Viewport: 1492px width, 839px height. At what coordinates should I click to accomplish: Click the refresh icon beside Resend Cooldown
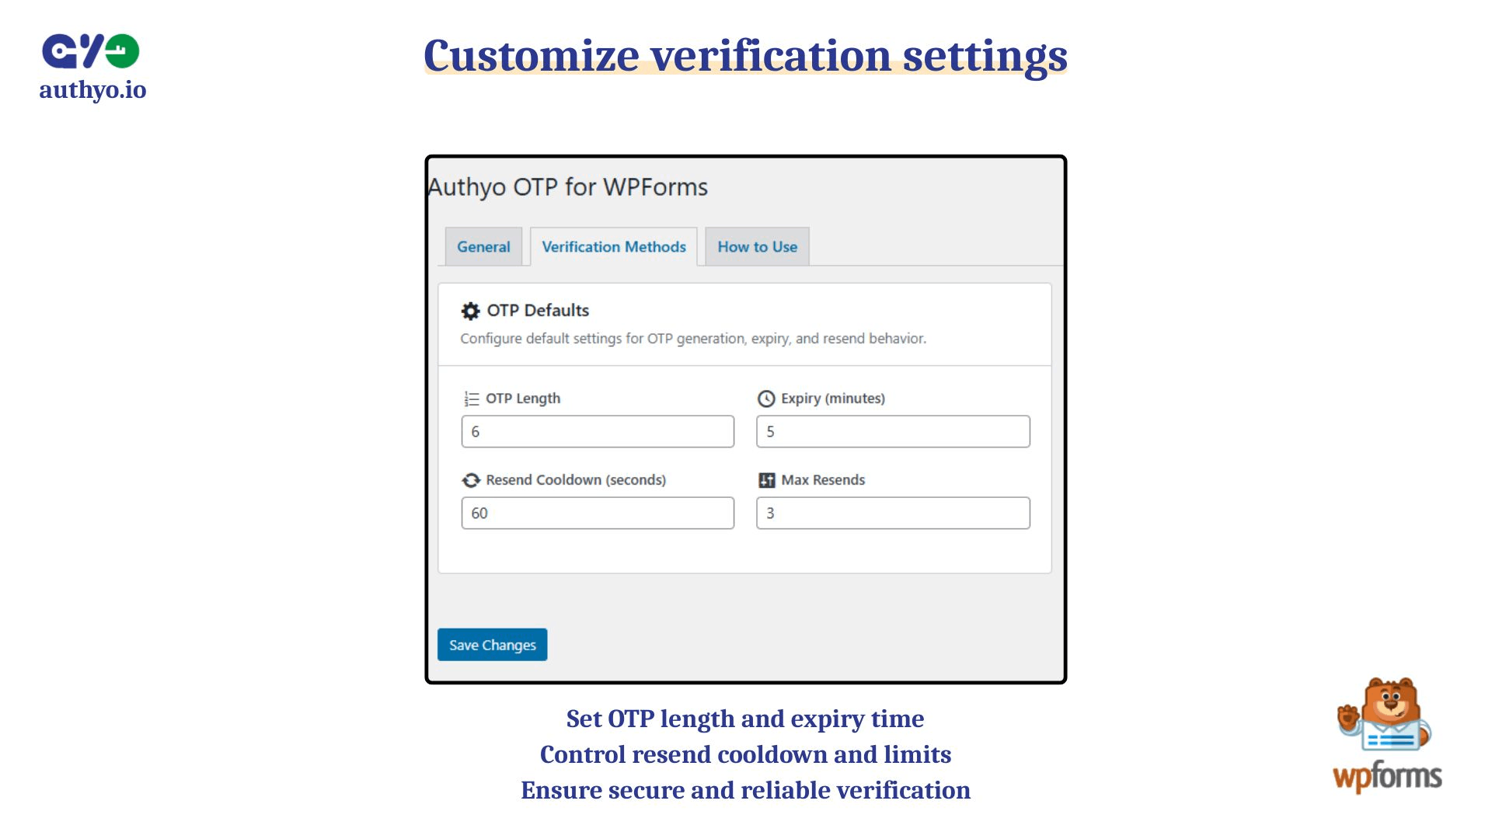pyautogui.click(x=471, y=479)
